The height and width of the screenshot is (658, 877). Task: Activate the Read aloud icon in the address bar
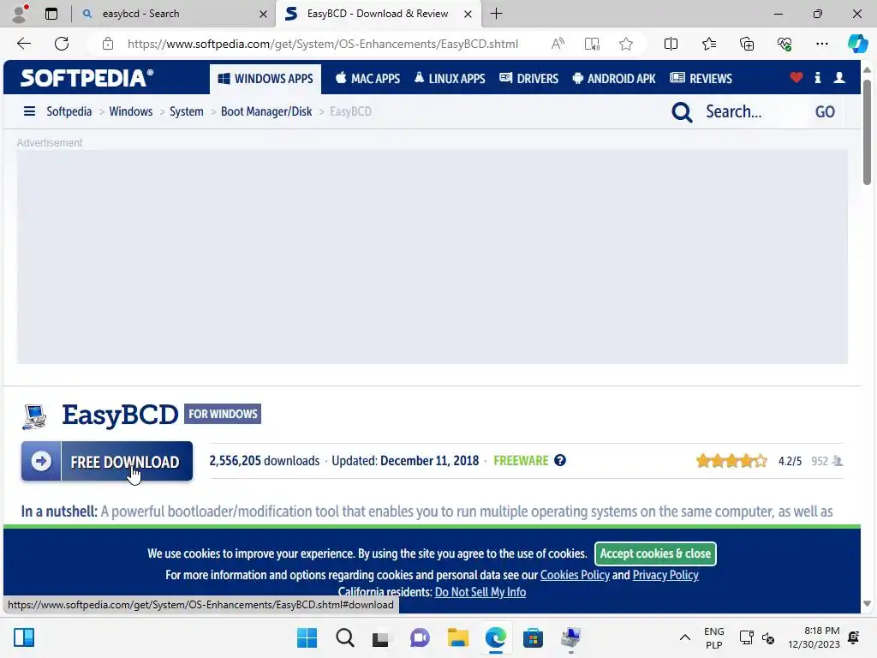(558, 44)
